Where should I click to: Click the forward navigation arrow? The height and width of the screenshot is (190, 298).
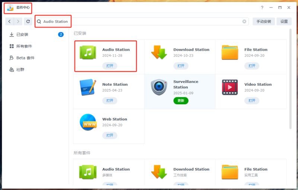(x=18, y=22)
